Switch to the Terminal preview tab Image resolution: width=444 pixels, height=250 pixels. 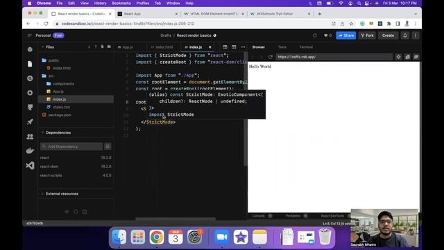pos(306,47)
